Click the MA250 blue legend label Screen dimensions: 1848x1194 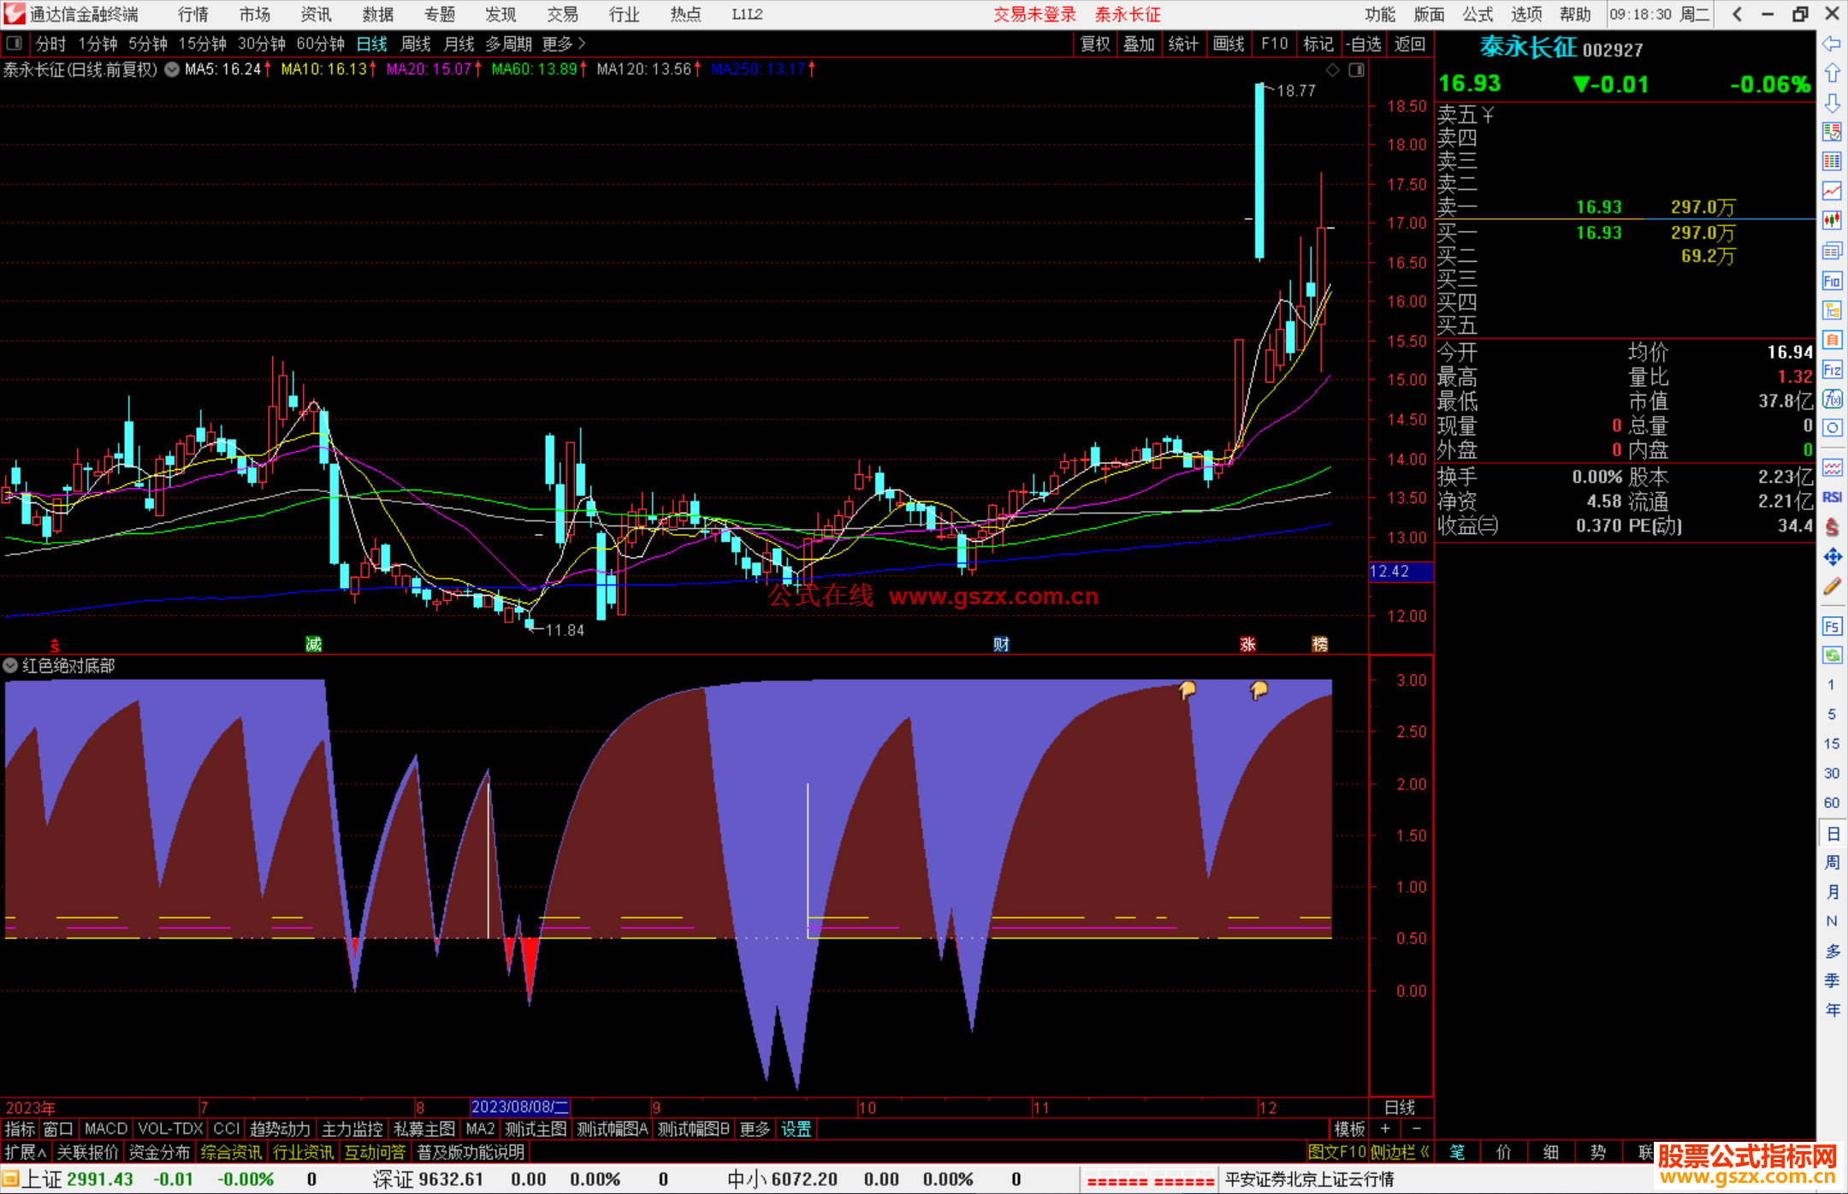[758, 69]
